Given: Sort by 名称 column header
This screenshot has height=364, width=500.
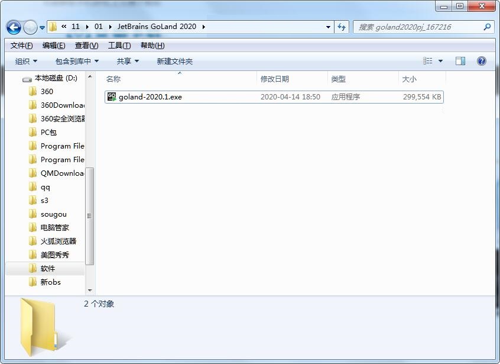Looking at the screenshot, I should coord(180,79).
